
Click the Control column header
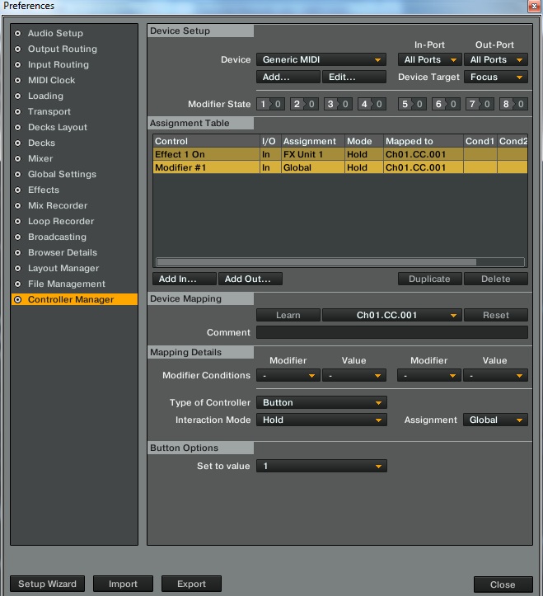[206, 142]
